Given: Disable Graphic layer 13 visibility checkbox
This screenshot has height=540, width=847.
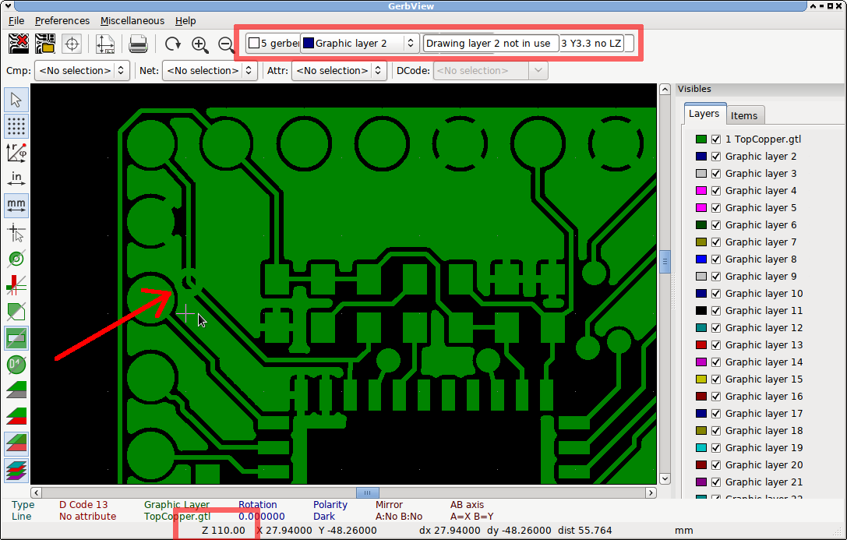Looking at the screenshot, I should click(716, 345).
